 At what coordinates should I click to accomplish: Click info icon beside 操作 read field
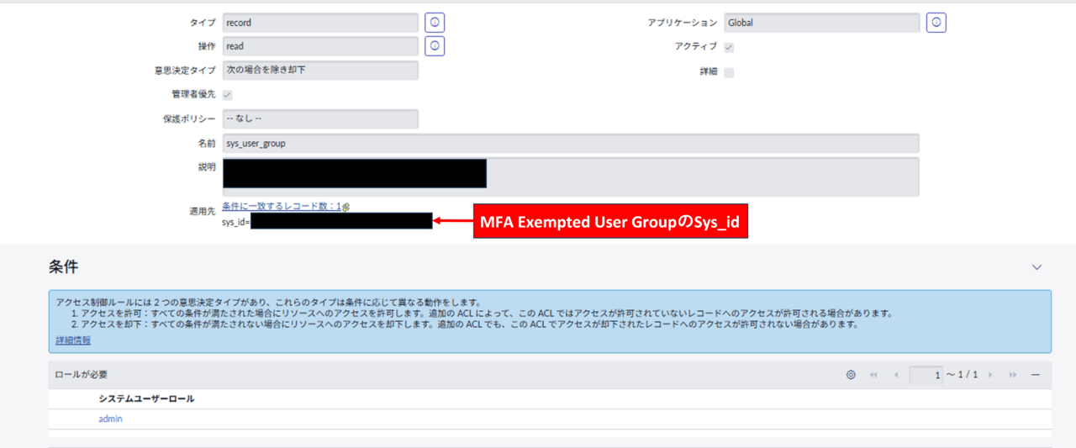click(x=435, y=46)
